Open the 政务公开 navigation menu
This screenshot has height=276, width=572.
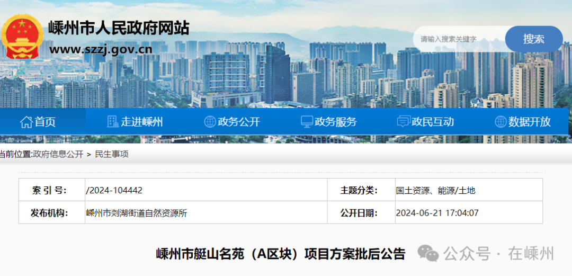(x=239, y=122)
